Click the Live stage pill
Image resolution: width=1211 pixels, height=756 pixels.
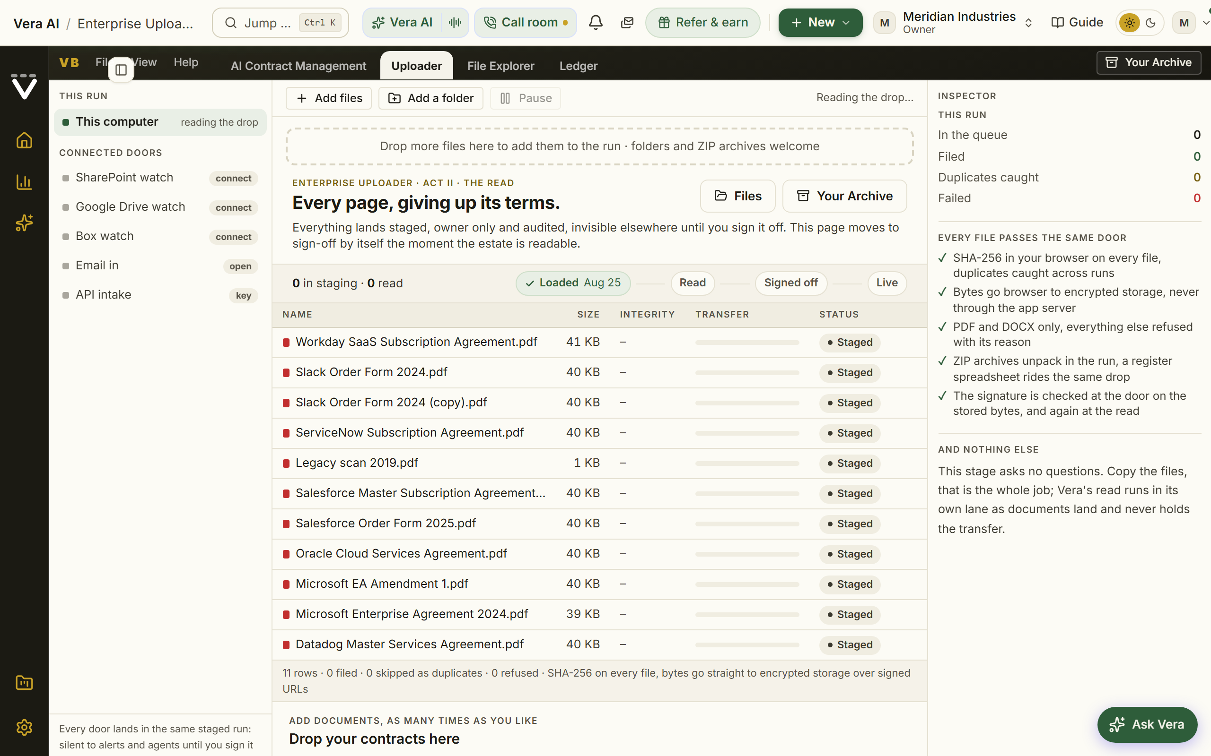click(x=887, y=283)
